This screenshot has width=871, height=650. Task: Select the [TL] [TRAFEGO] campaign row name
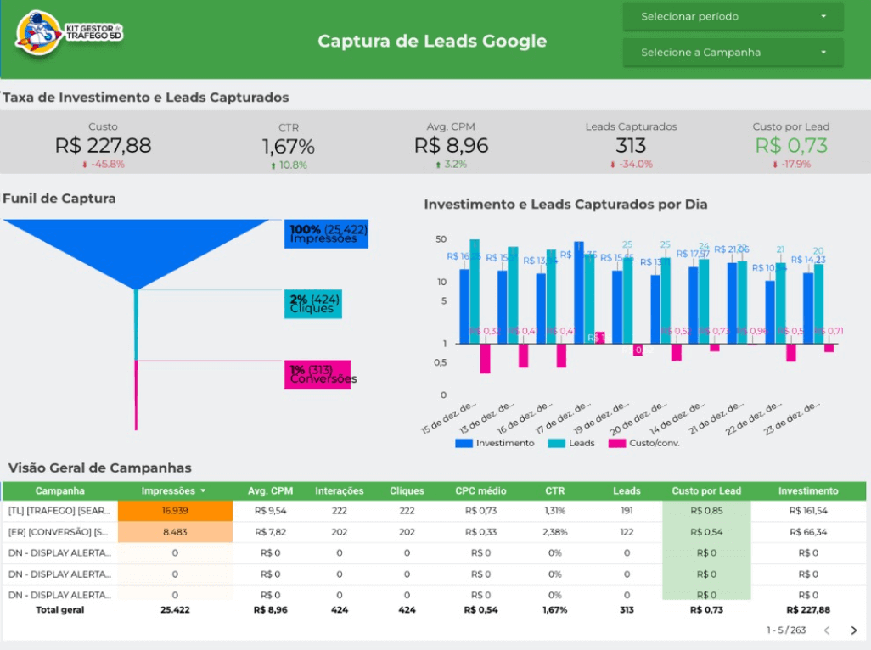(59, 511)
